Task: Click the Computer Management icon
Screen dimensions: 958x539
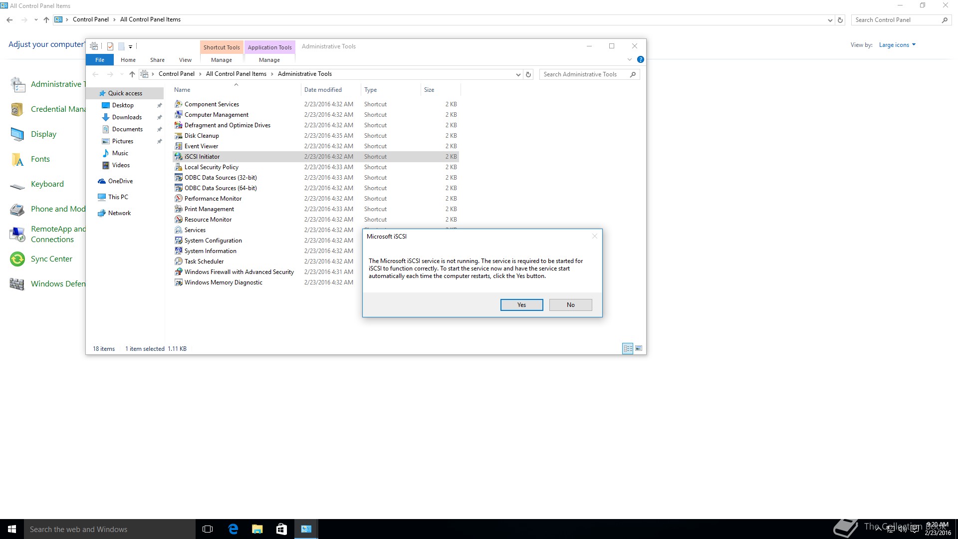Action: [178, 115]
